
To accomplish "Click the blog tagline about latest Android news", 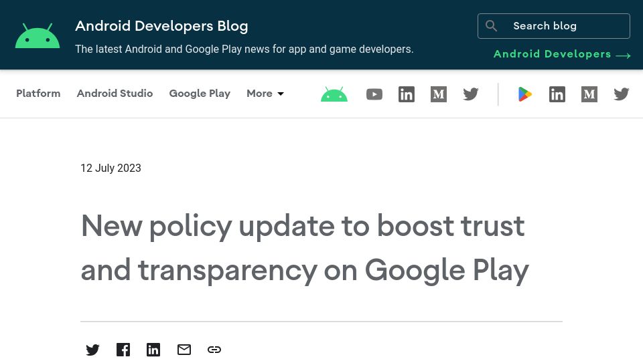I will pos(244,49).
